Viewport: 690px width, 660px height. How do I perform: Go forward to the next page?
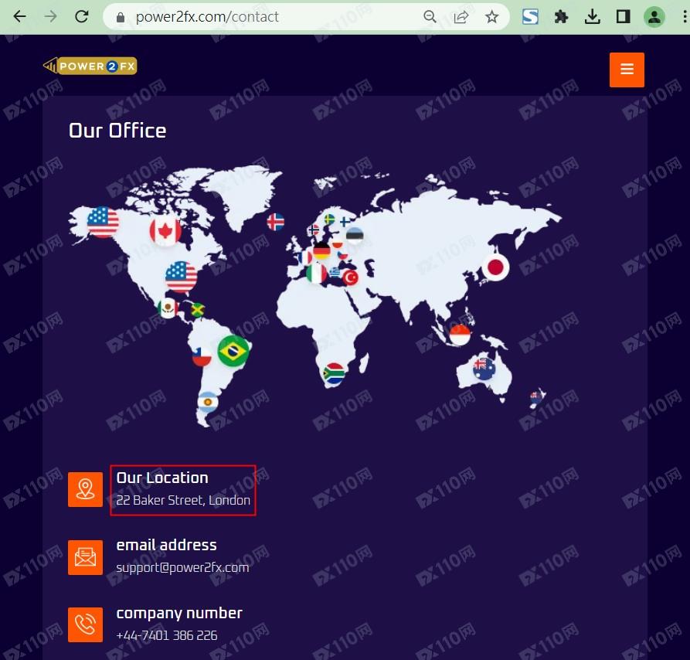[x=51, y=17]
